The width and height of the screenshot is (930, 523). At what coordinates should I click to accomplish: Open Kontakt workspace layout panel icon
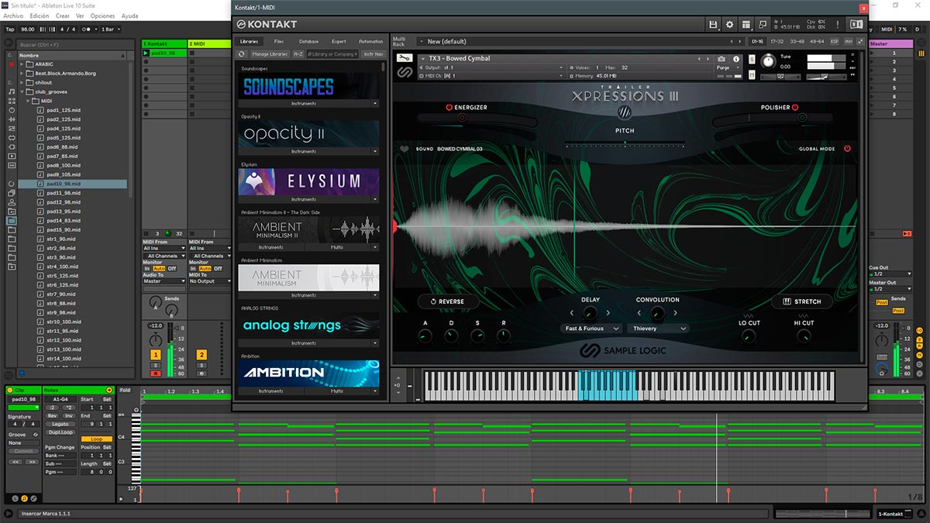point(746,25)
